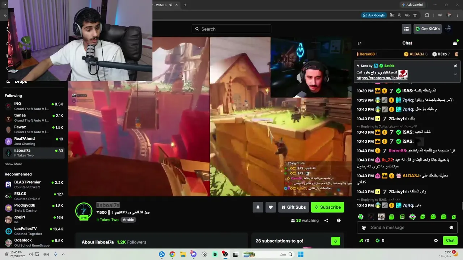This screenshot has width=463, height=260.
Task: Click the Get KICKs button
Action: (428, 29)
